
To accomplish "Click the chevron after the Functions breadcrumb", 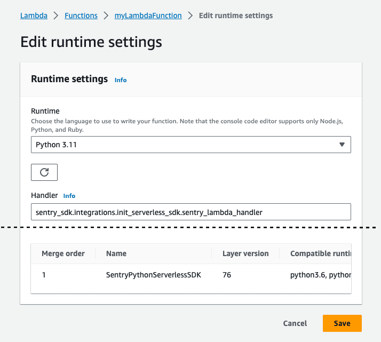I will pyautogui.click(x=106, y=15).
